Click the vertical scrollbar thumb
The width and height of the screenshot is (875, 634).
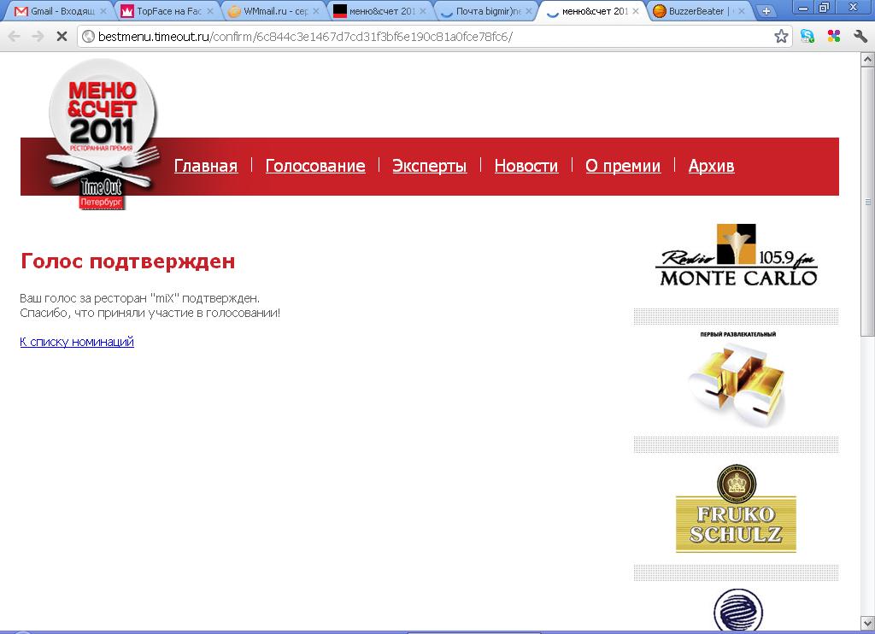pos(868,202)
